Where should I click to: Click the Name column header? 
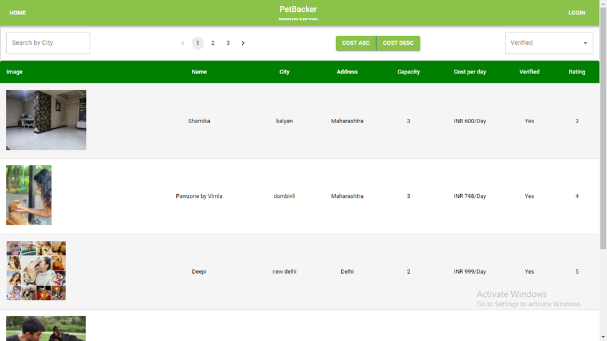click(x=199, y=72)
